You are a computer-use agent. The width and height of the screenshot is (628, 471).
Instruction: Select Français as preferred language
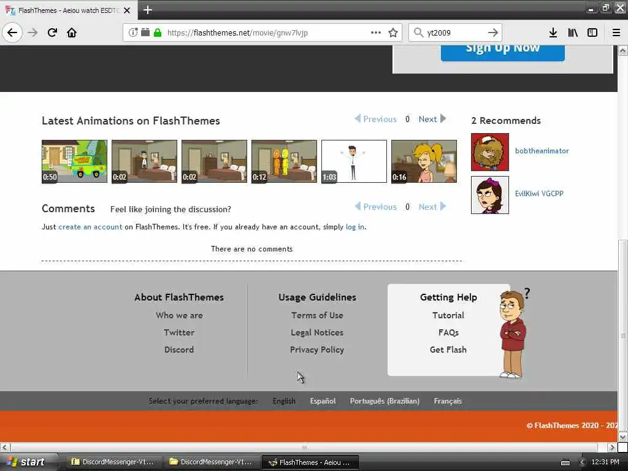(448, 401)
